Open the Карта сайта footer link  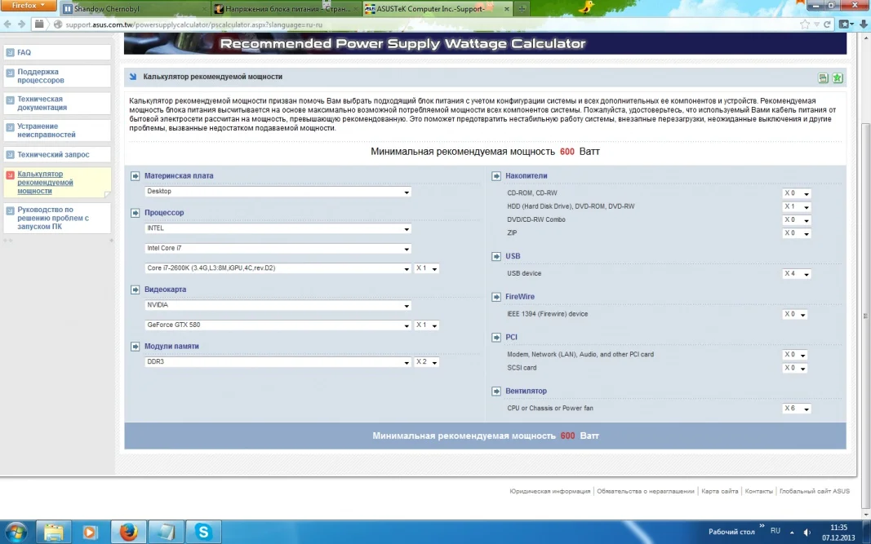click(x=719, y=491)
